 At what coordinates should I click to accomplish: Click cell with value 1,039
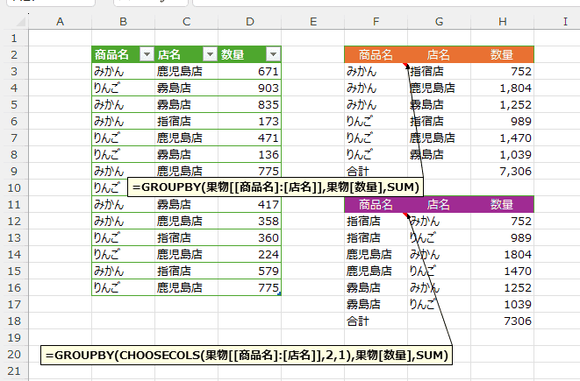coord(502,154)
